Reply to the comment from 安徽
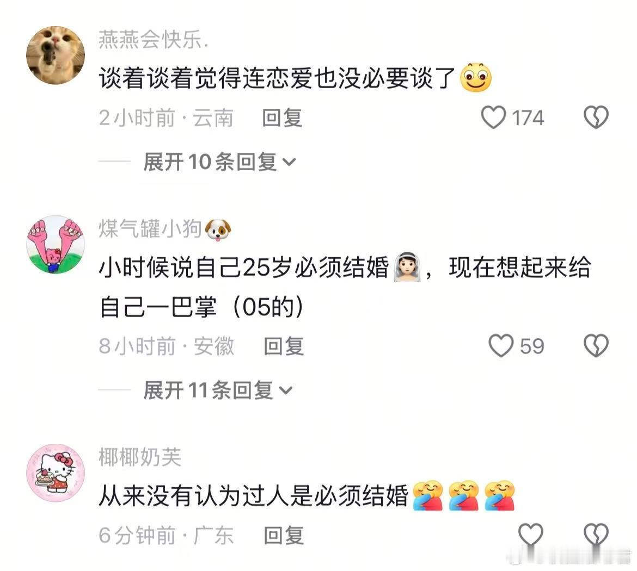The image size is (637, 571). click(284, 346)
